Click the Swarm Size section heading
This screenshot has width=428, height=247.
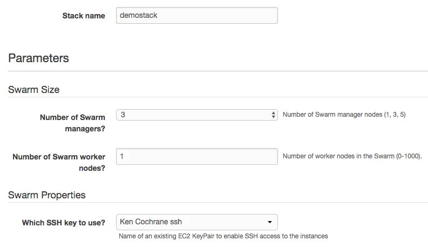34,90
